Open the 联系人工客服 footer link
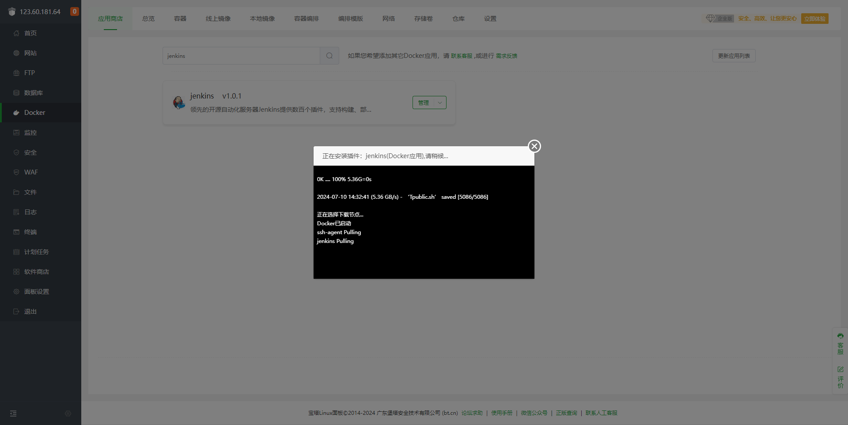This screenshot has height=425, width=848. 602,413
